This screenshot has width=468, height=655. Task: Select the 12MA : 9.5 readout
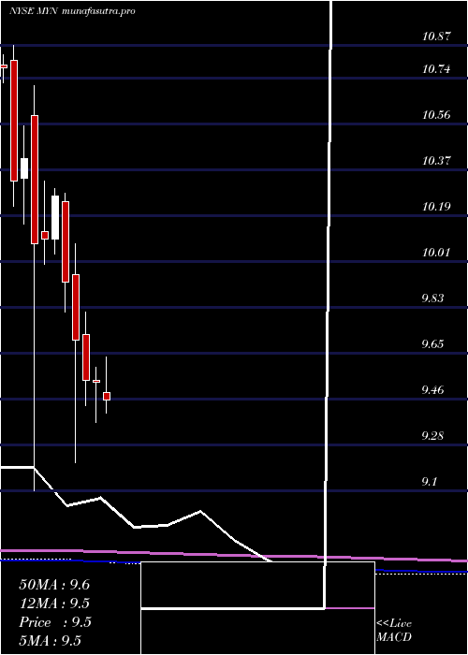[54, 604]
